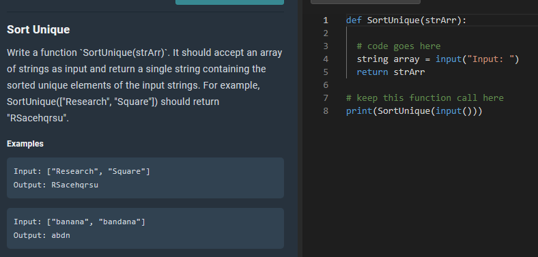Click the 'Sort Unique' challenge heading
538x257 pixels.
point(38,29)
